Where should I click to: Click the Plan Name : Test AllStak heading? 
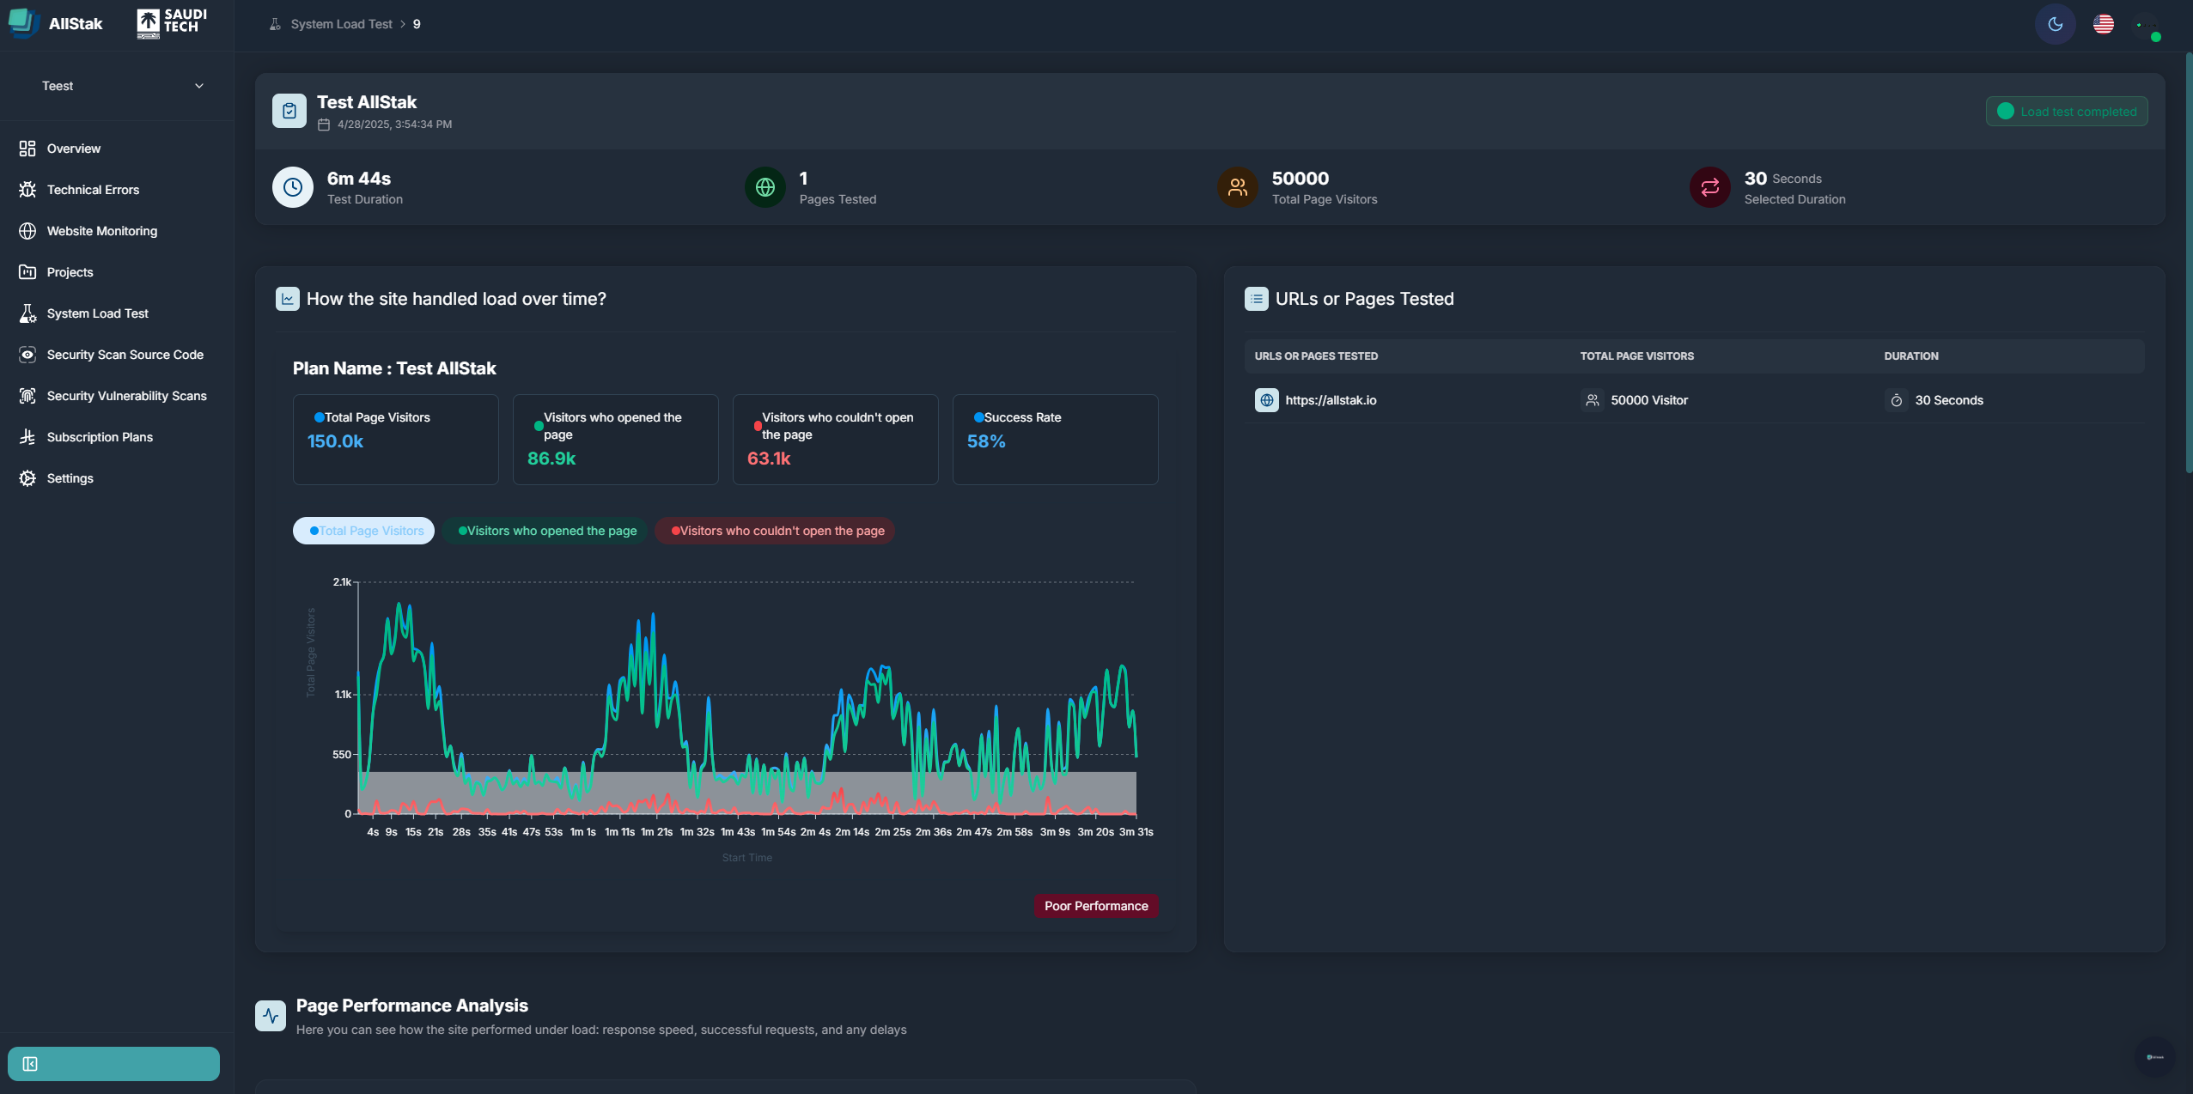(x=394, y=368)
